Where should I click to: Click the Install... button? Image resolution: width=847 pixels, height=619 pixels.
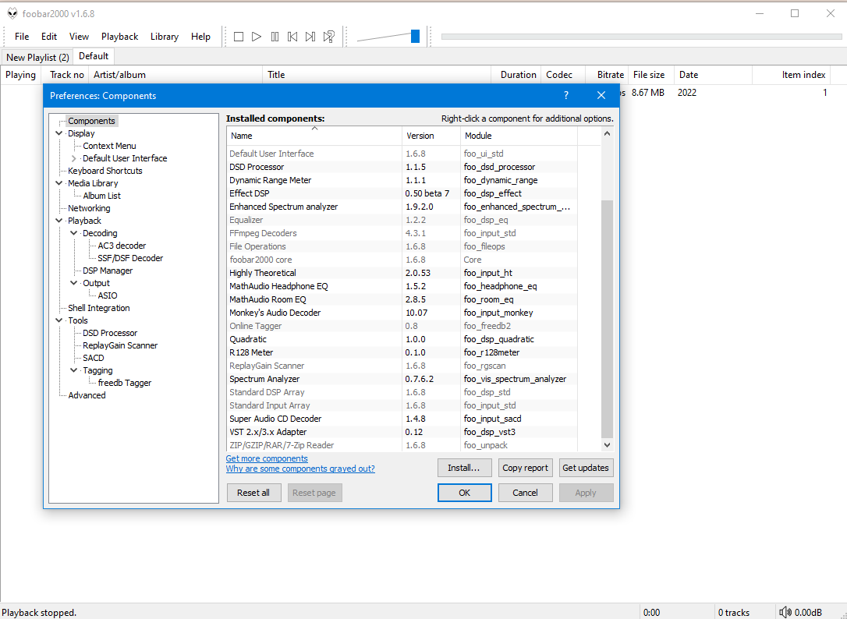tap(464, 468)
